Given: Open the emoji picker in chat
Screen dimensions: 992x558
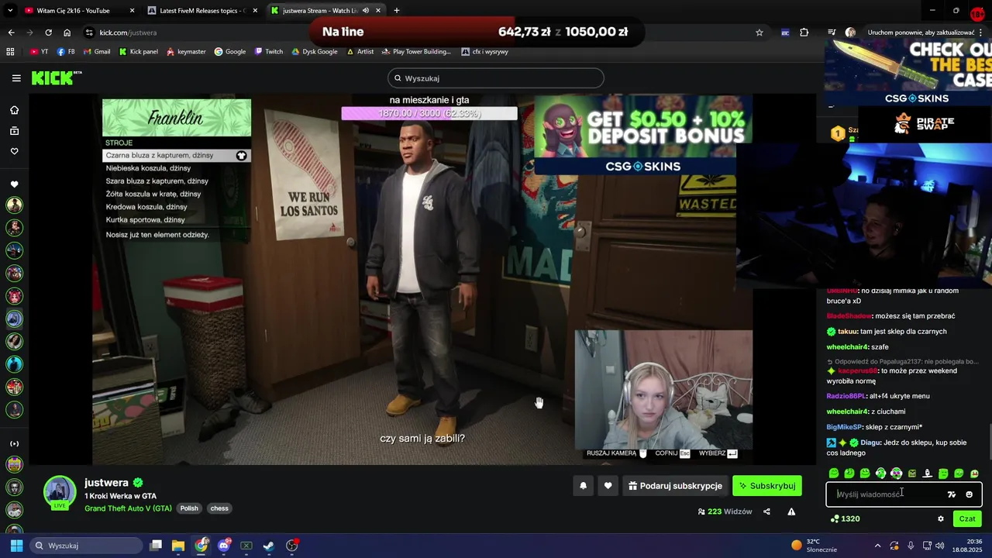Looking at the screenshot, I should tap(969, 494).
